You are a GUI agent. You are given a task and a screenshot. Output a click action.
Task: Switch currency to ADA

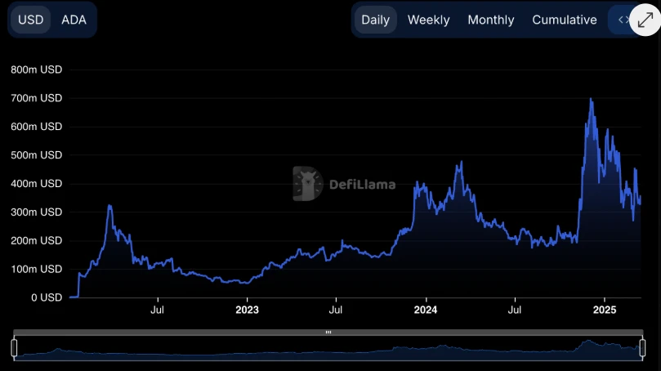[74, 20]
